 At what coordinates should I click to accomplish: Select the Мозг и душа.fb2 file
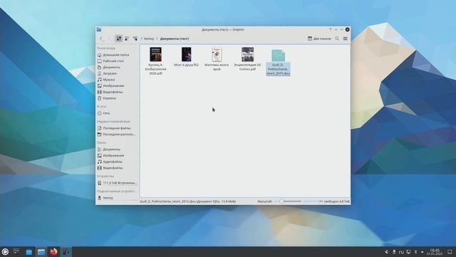pos(186,57)
